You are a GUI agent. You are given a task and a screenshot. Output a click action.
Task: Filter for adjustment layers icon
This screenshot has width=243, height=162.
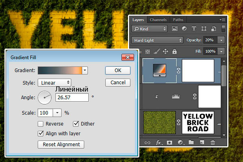pos(184,29)
